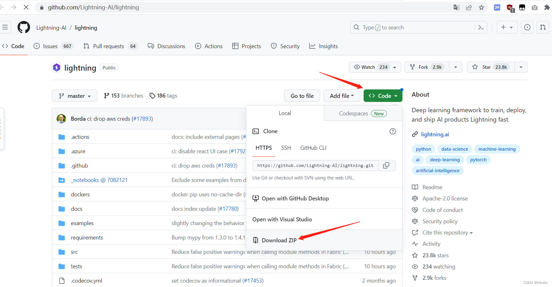This screenshot has width=552, height=287.
Task: Click the Lightning-AI organization link
Action: pyautogui.click(x=51, y=28)
